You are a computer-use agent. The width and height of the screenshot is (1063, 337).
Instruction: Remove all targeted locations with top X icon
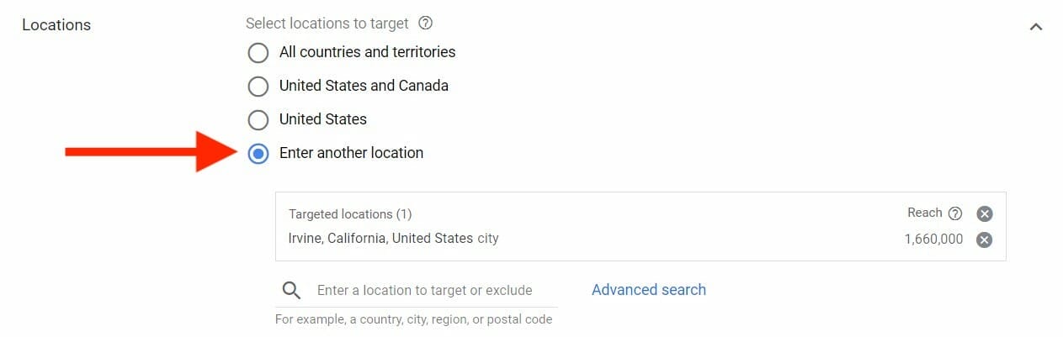[x=984, y=213]
